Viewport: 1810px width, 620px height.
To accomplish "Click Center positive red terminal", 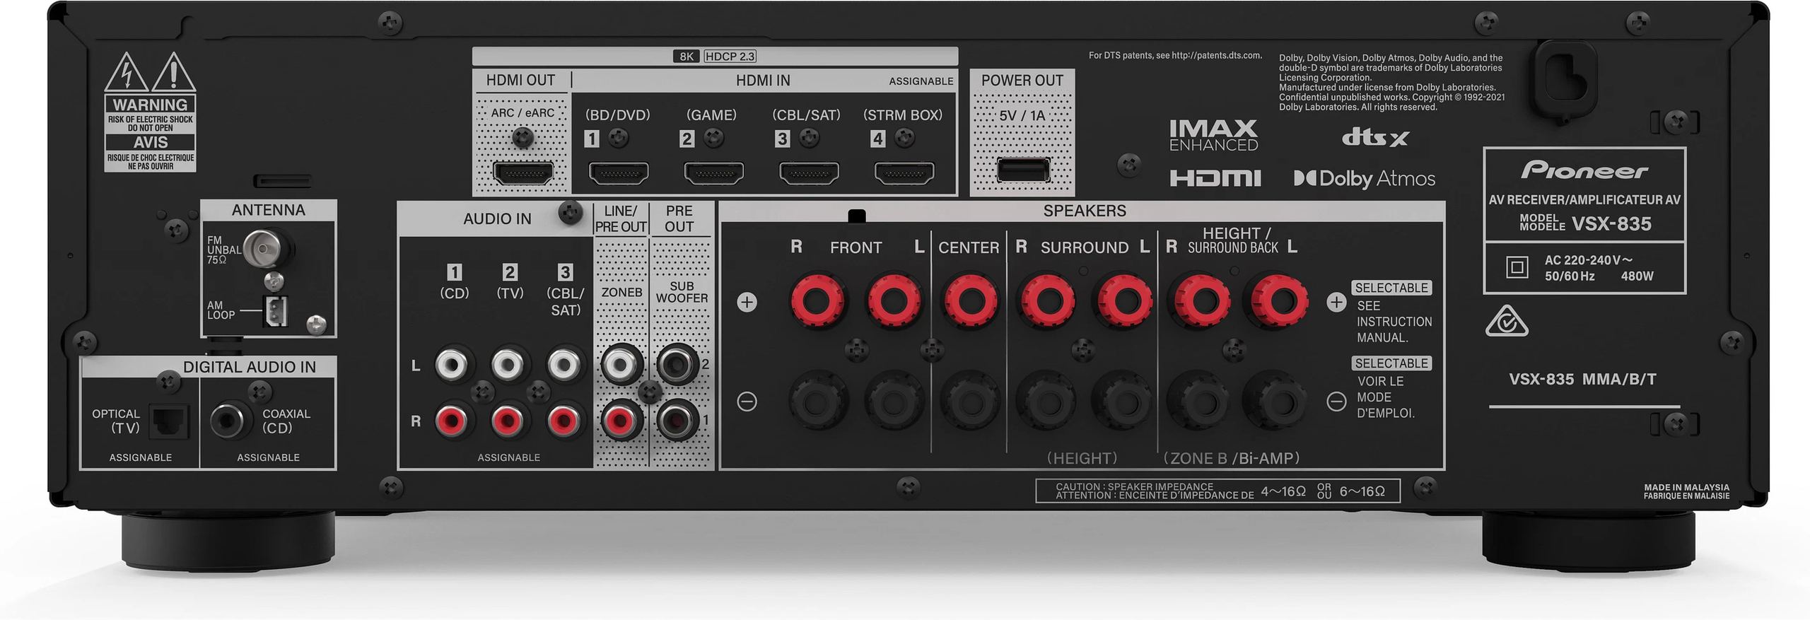I will 970,301.
